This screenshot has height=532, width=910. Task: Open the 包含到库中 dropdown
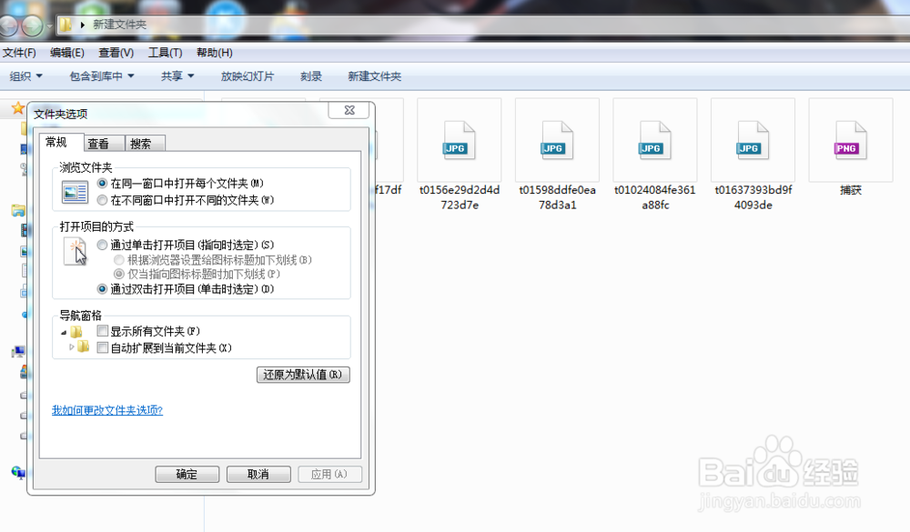[100, 76]
